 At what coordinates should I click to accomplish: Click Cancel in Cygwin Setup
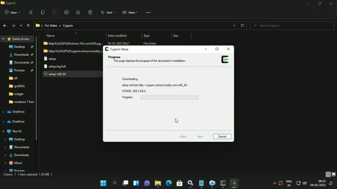(x=222, y=136)
